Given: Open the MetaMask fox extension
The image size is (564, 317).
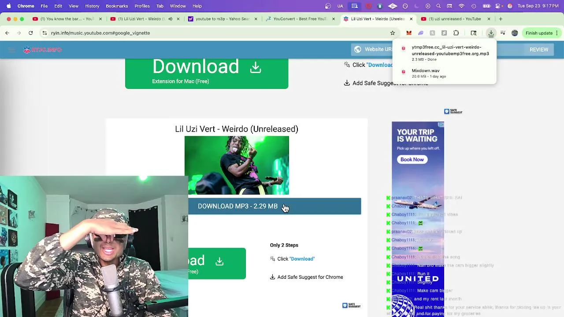Looking at the screenshot, I should [x=409, y=33].
